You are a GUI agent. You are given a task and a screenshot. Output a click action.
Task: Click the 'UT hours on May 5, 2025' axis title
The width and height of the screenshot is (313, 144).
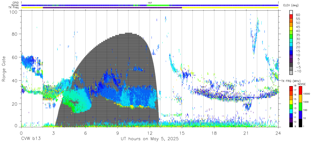click(x=150, y=139)
